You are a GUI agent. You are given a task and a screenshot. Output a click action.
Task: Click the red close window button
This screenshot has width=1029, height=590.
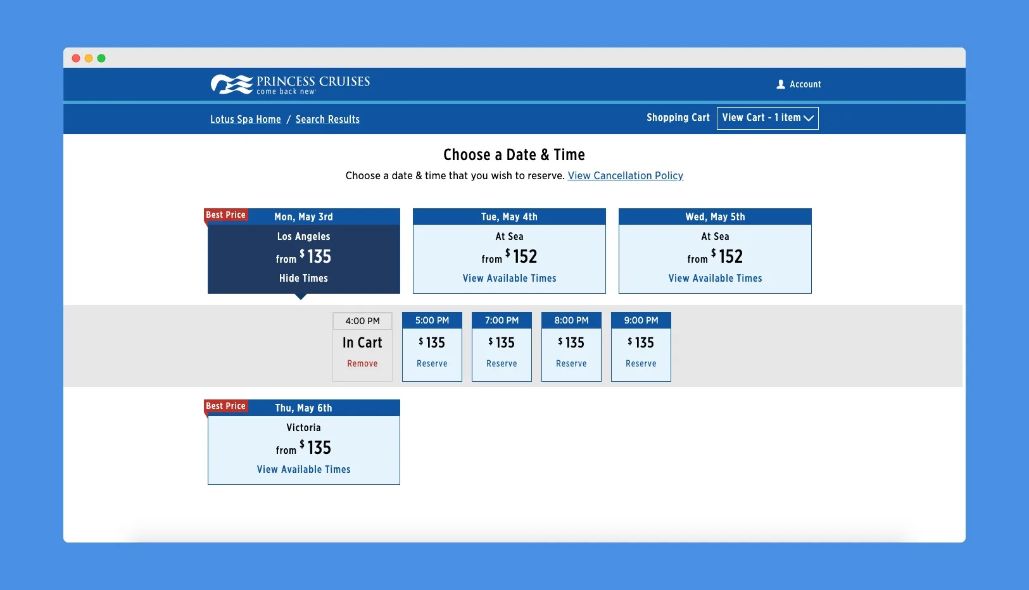pos(76,58)
